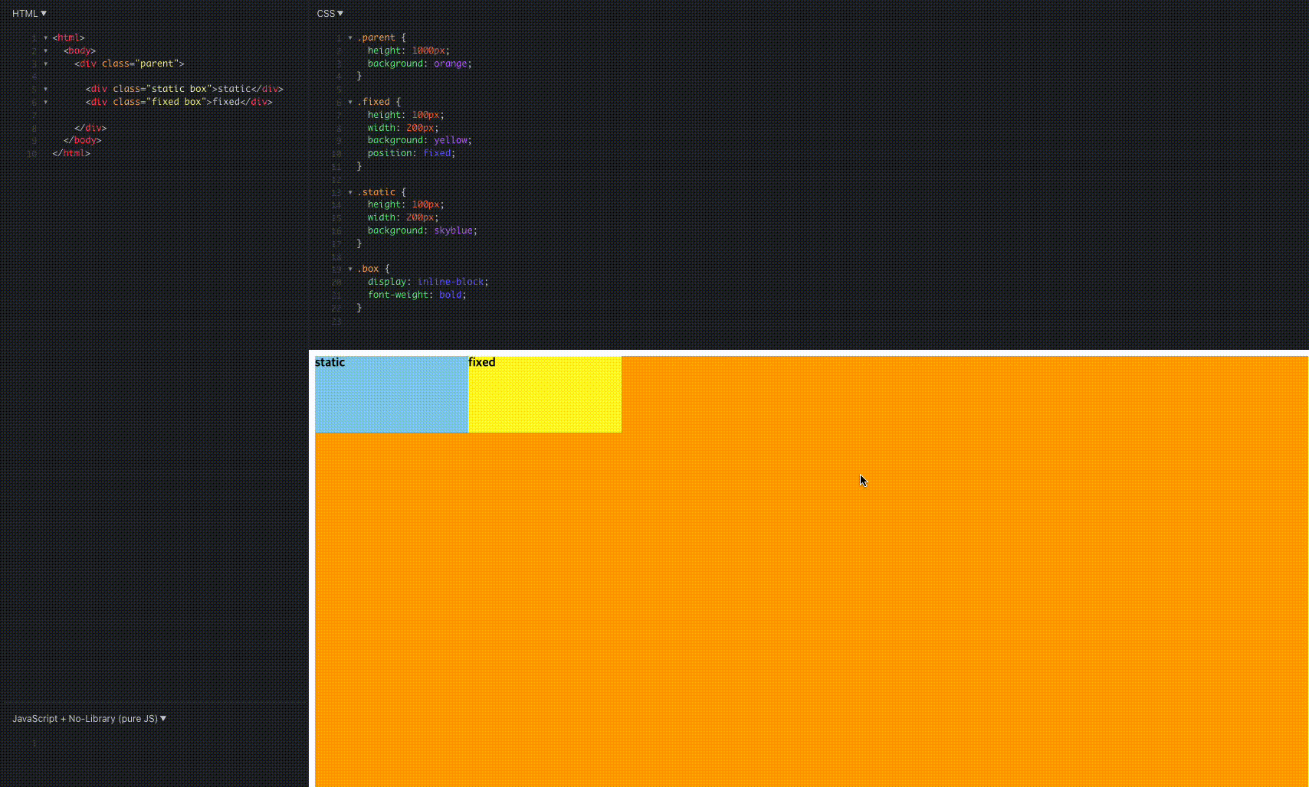
Task: Click the .fixed selector in CSS
Action: [x=373, y=102]
